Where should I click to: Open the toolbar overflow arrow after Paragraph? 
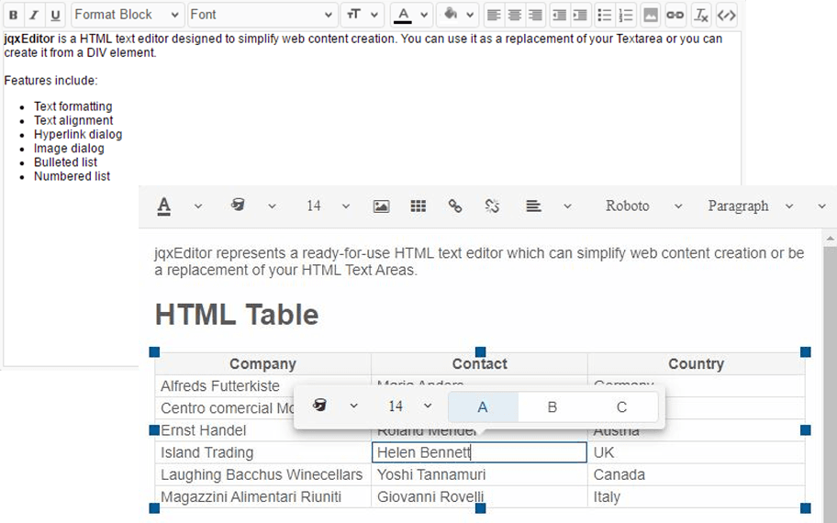click(x=822, y=206)
